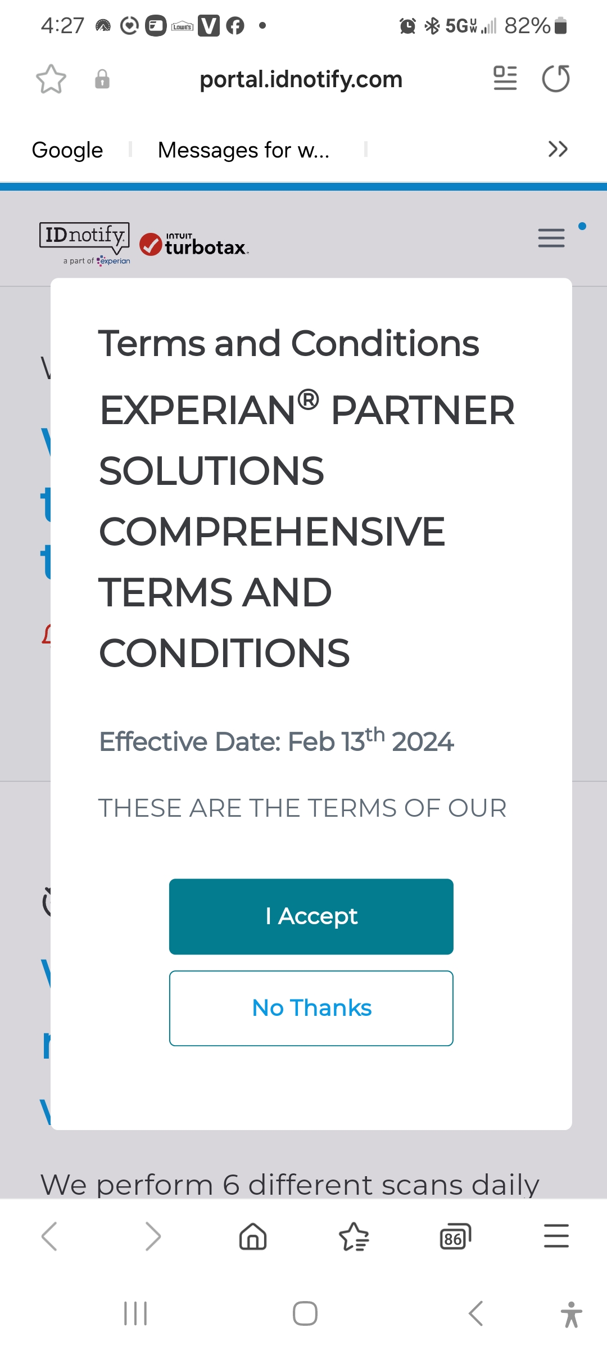Viewport: 607px width, 1350px height.
Task: Tap the refresh page icon
Action: coord(555,79)
